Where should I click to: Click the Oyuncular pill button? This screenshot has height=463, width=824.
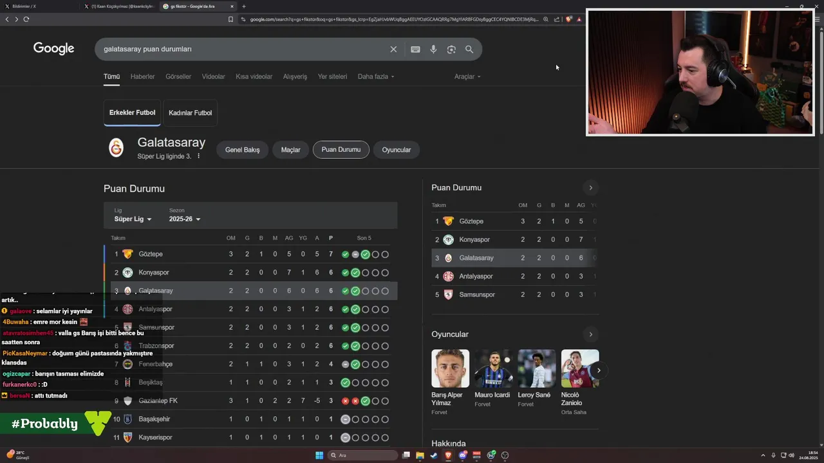click(x=397, y=150)
